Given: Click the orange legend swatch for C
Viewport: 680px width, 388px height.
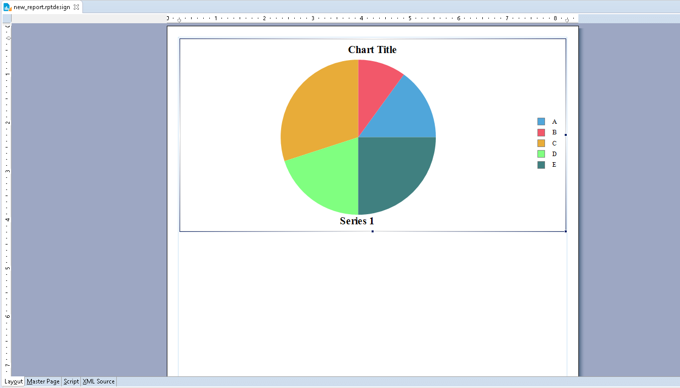Looking at the screenshot, I should [541, 143].
